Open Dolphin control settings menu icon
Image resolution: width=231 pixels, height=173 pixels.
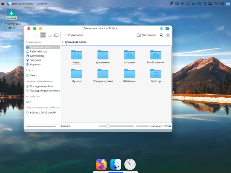tap(168, 35)
